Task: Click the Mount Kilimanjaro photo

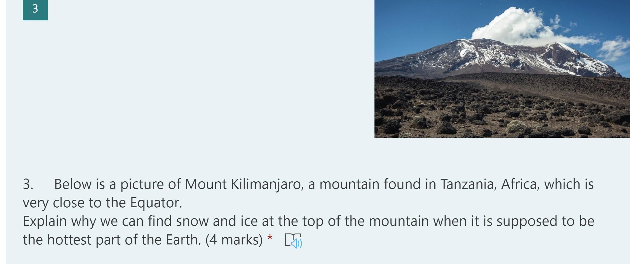Action: (502, 69)
